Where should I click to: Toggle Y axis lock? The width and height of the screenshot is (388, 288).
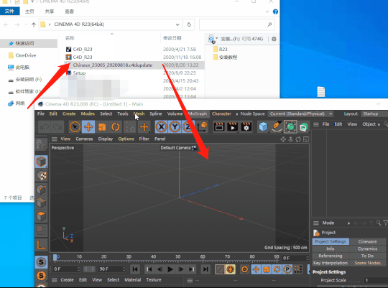point(175,127)
